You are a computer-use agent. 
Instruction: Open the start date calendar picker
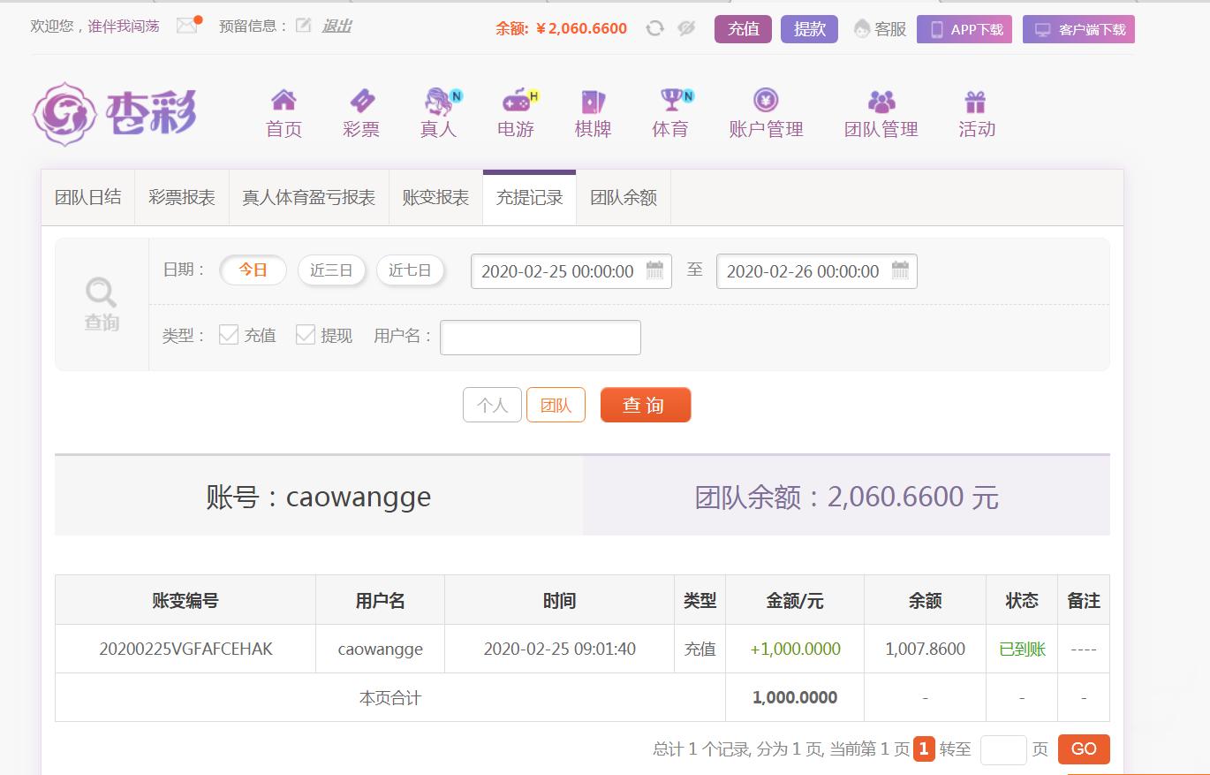coord(654,270)
